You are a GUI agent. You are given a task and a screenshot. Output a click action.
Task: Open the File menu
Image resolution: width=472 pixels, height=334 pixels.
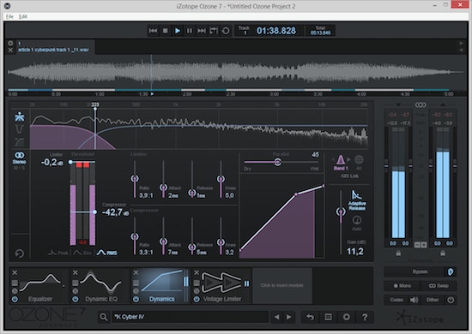click(x=9, y=16)
